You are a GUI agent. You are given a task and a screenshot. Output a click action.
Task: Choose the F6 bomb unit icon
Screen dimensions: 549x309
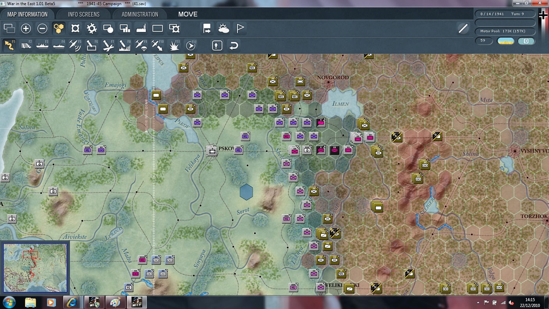[91, 45]
